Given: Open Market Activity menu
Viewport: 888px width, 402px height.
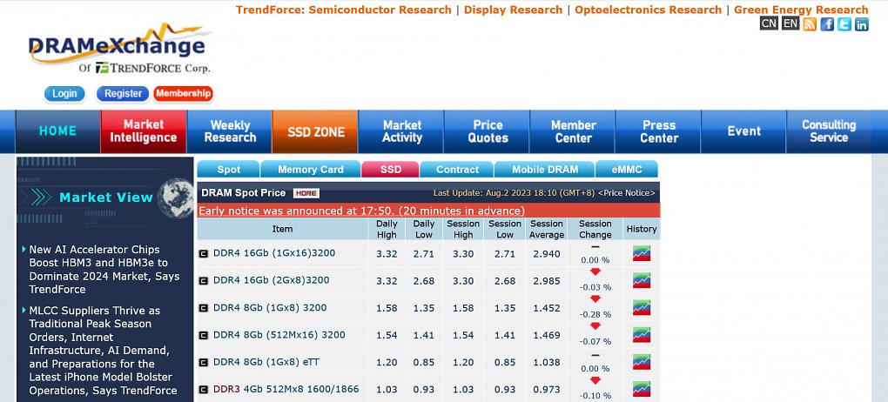Looking at the screenshot, I should click(402, 131).
